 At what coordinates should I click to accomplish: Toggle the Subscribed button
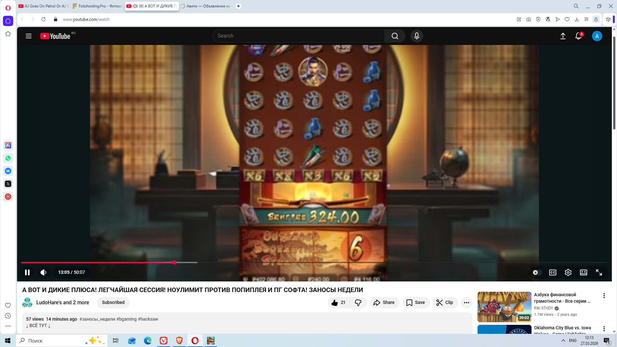point(113,302)
